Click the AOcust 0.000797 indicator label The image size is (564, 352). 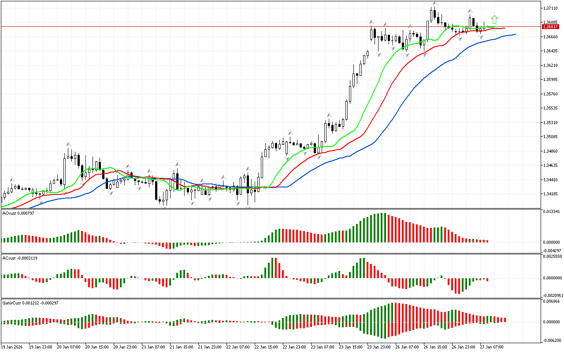18,213
